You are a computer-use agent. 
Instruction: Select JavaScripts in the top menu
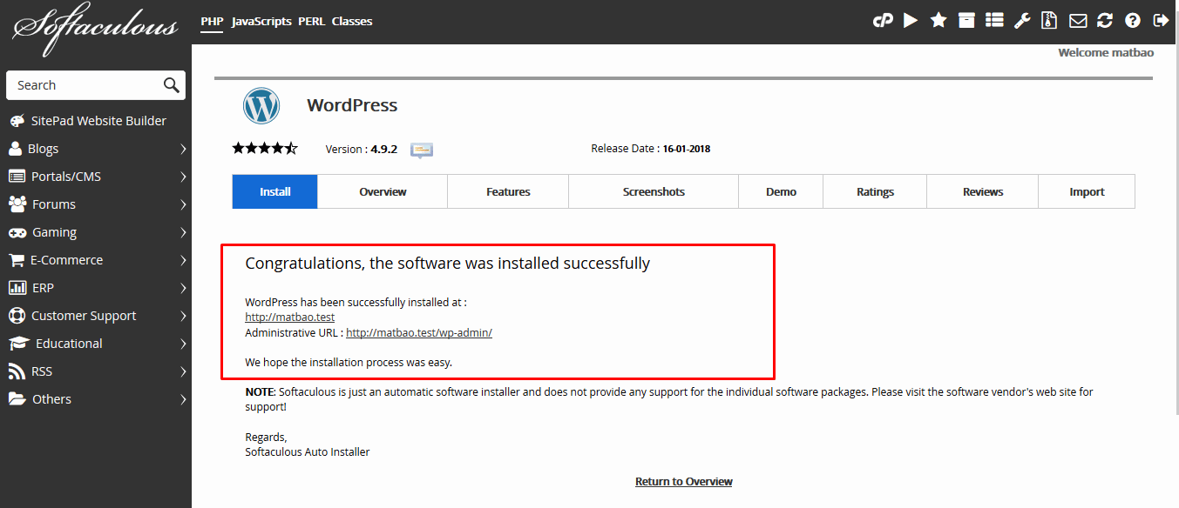pos(261,21)
